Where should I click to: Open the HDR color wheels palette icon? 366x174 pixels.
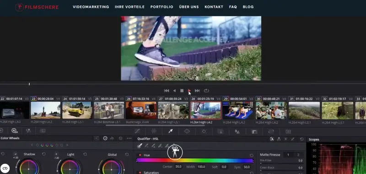tap(15, 131)
